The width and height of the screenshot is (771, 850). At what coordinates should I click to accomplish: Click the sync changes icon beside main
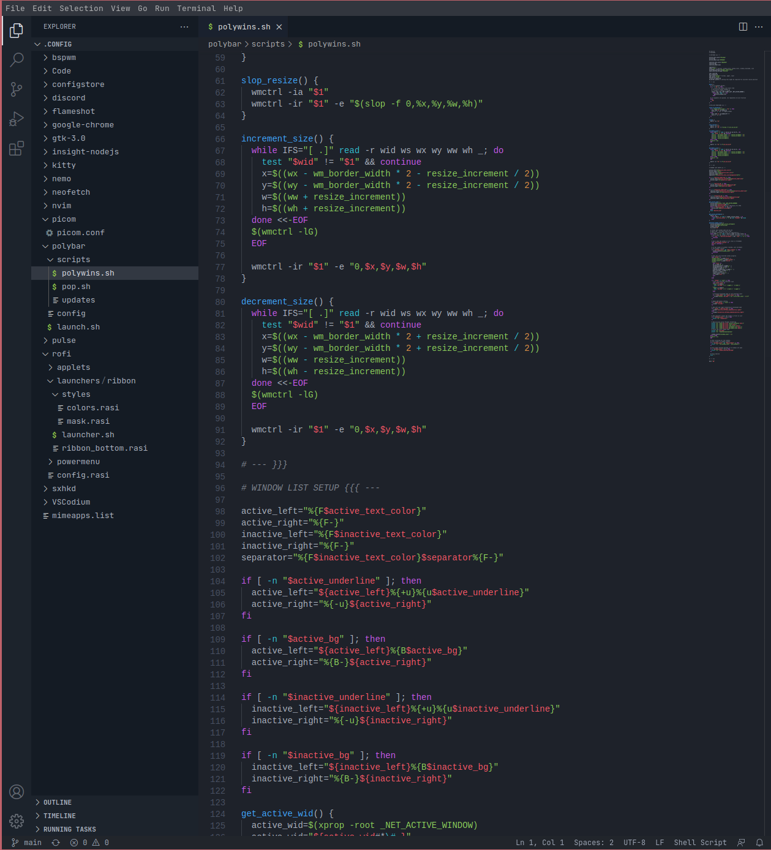(55, 842)
